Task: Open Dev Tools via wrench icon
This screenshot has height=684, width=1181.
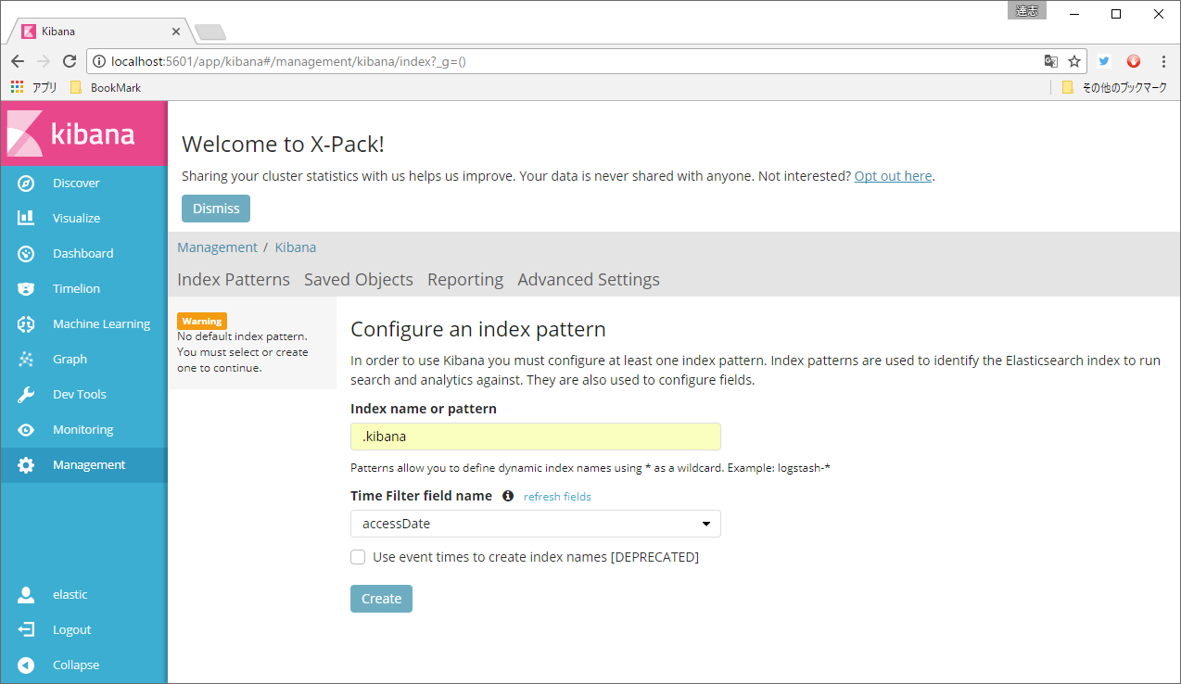Action: pyautogui.click(x=26, y=395)
